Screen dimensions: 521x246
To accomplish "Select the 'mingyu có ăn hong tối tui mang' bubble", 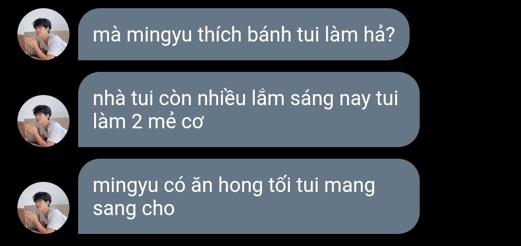I will pos(249,196).
